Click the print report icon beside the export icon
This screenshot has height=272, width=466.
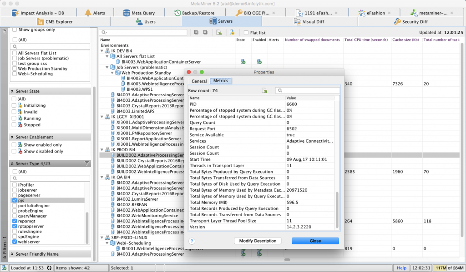tap(232, 32)
